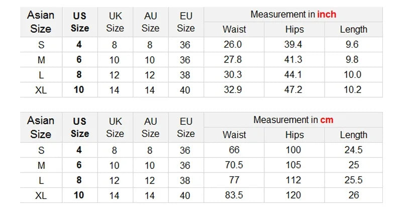The height and width of the screenshot is (210, 402).
Task: Select the waist value 70.5 in cm
Action: pyautogui.click(x=234, y=165)
